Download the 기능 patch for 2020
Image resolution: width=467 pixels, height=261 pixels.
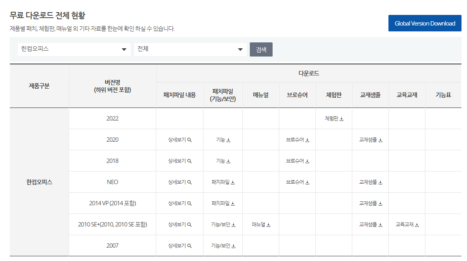[223, 140]
